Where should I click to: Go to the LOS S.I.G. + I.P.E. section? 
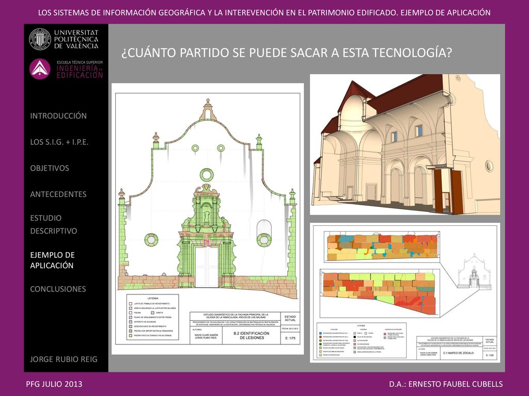point(59,142)
